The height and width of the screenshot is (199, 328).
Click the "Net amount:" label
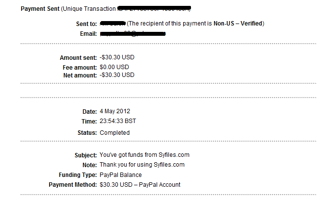(80, 75)
